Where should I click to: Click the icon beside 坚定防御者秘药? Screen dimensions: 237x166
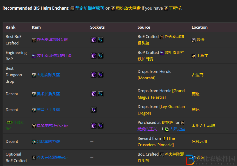point(73,8)
